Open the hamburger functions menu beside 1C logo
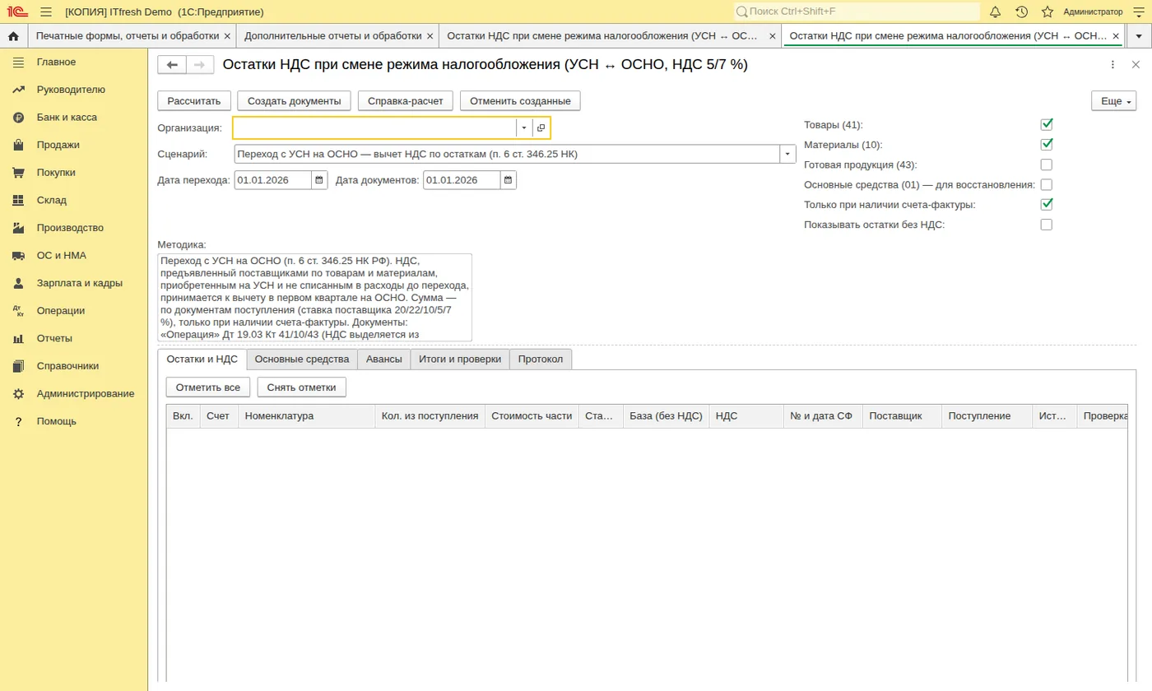1152x691 pixels. 46,12
